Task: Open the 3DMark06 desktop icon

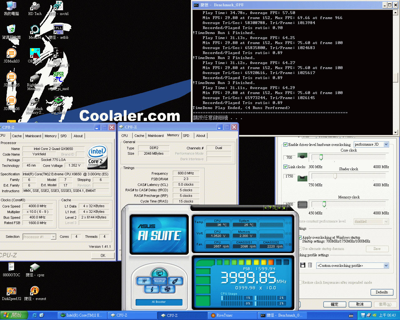Action: point(12,103)
